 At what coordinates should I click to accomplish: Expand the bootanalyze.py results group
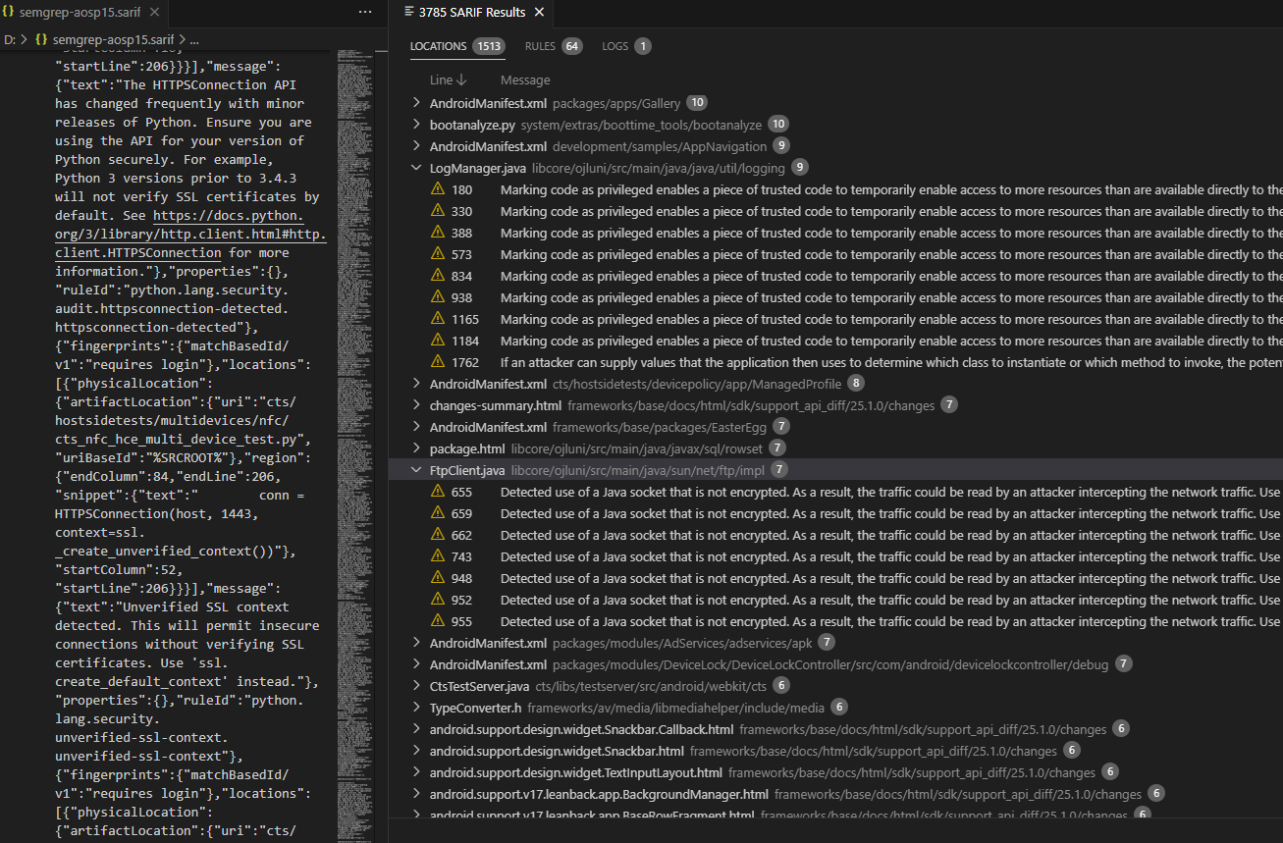415,124
